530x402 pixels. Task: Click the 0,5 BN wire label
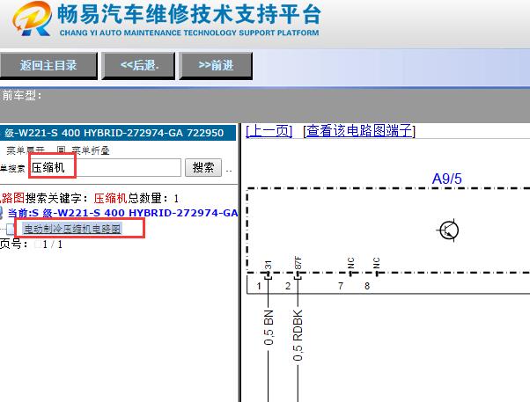coord(269,327)
